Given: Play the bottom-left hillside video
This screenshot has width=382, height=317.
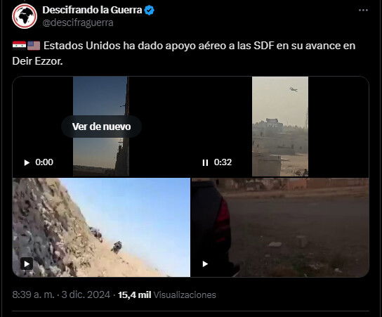Looking at the screenshot, I should point(27,264).
